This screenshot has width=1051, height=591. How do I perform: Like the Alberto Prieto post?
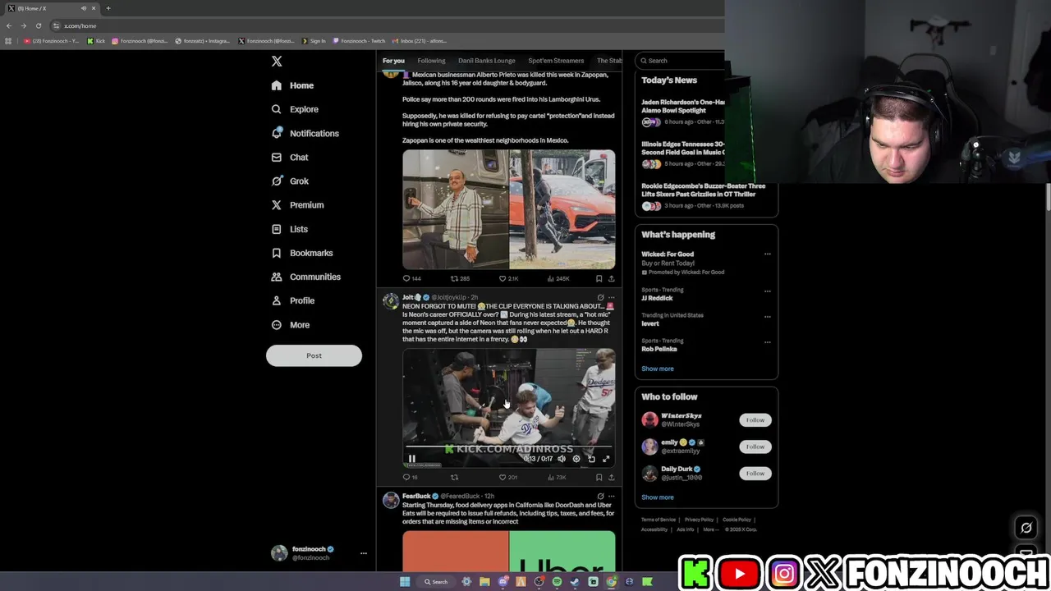[509, 278]
